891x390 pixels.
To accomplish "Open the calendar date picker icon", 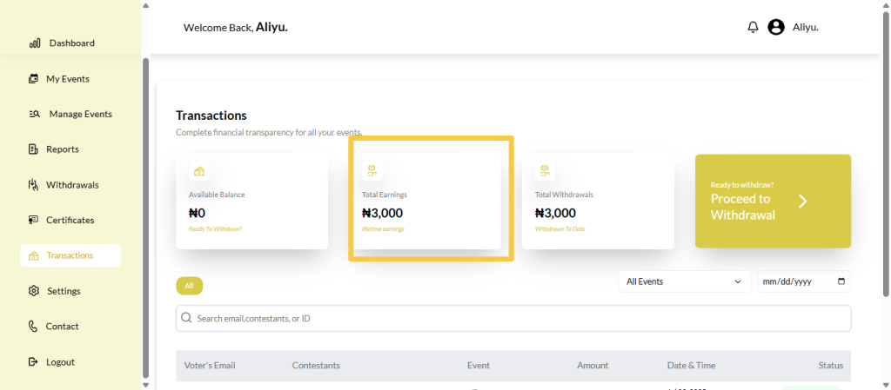I will pos(841,282).
